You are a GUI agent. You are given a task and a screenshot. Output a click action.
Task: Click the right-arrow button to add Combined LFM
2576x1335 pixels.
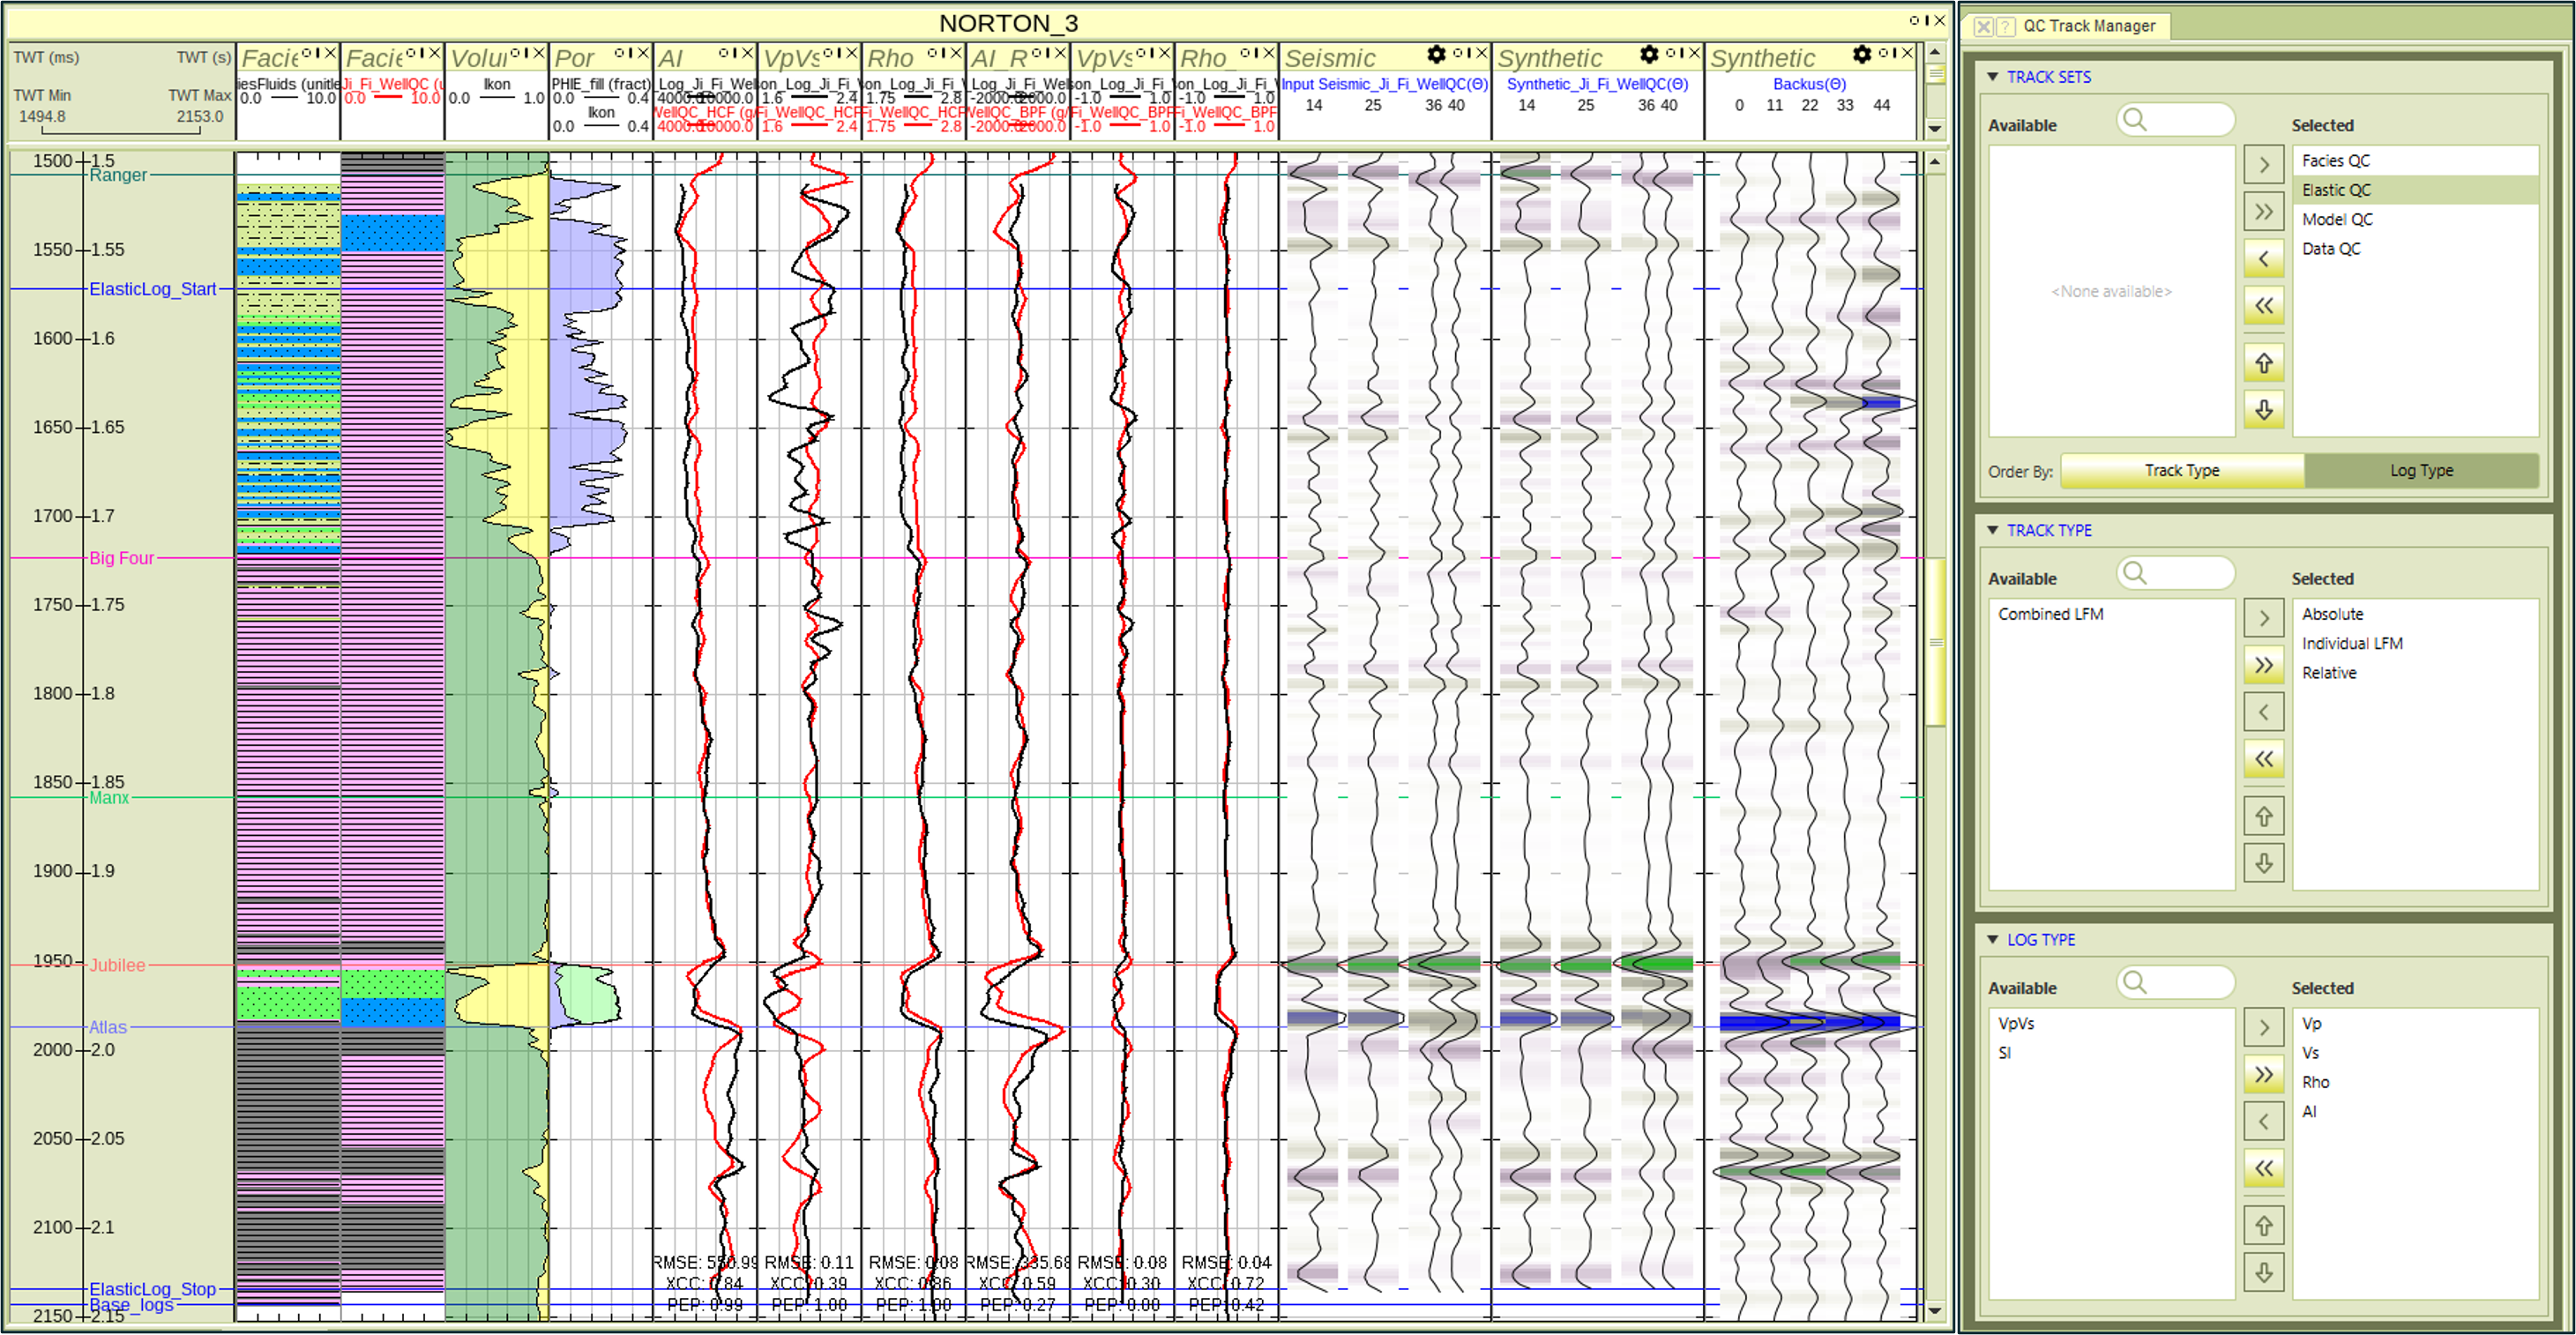click(x=2263, y=617)
